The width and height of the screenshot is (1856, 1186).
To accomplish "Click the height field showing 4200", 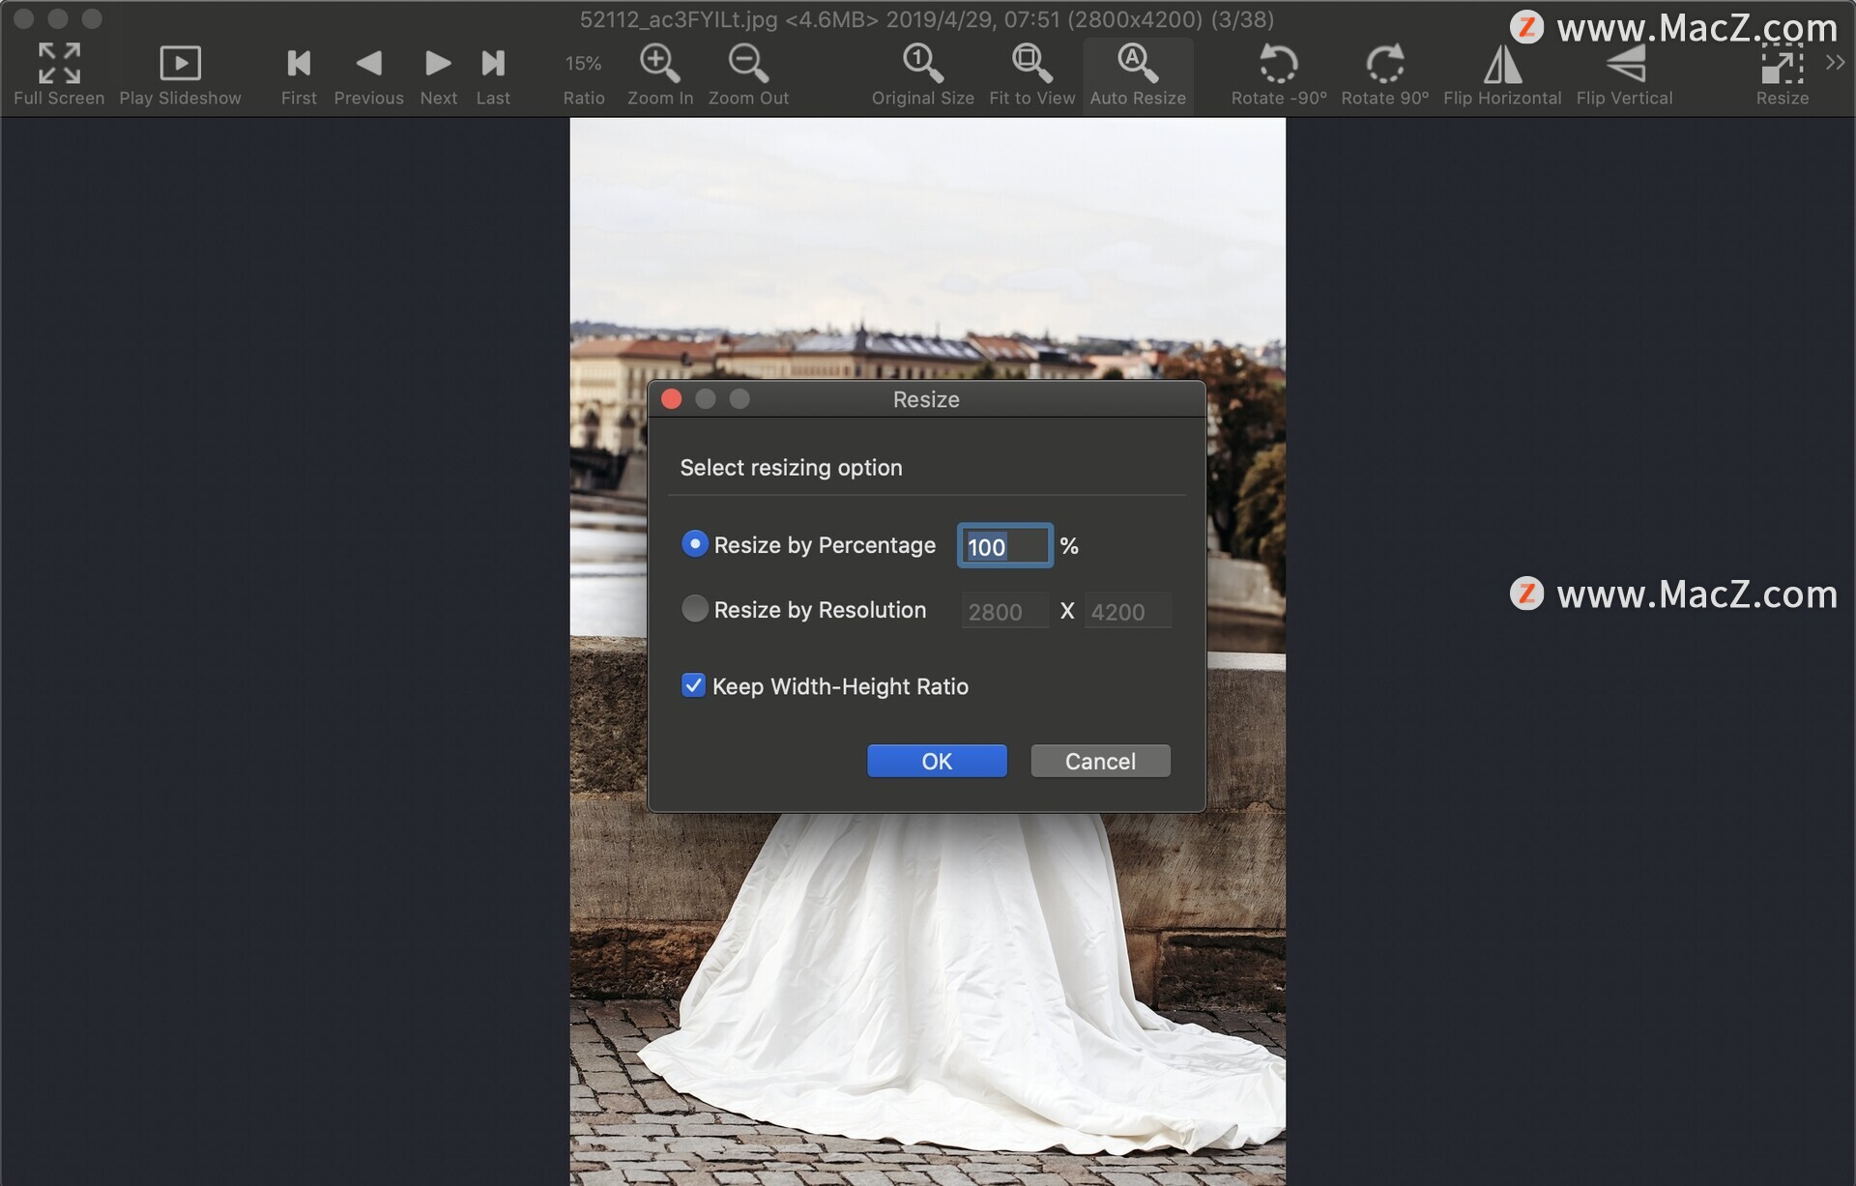I will pyautogui.click(x=1128, y=611).
